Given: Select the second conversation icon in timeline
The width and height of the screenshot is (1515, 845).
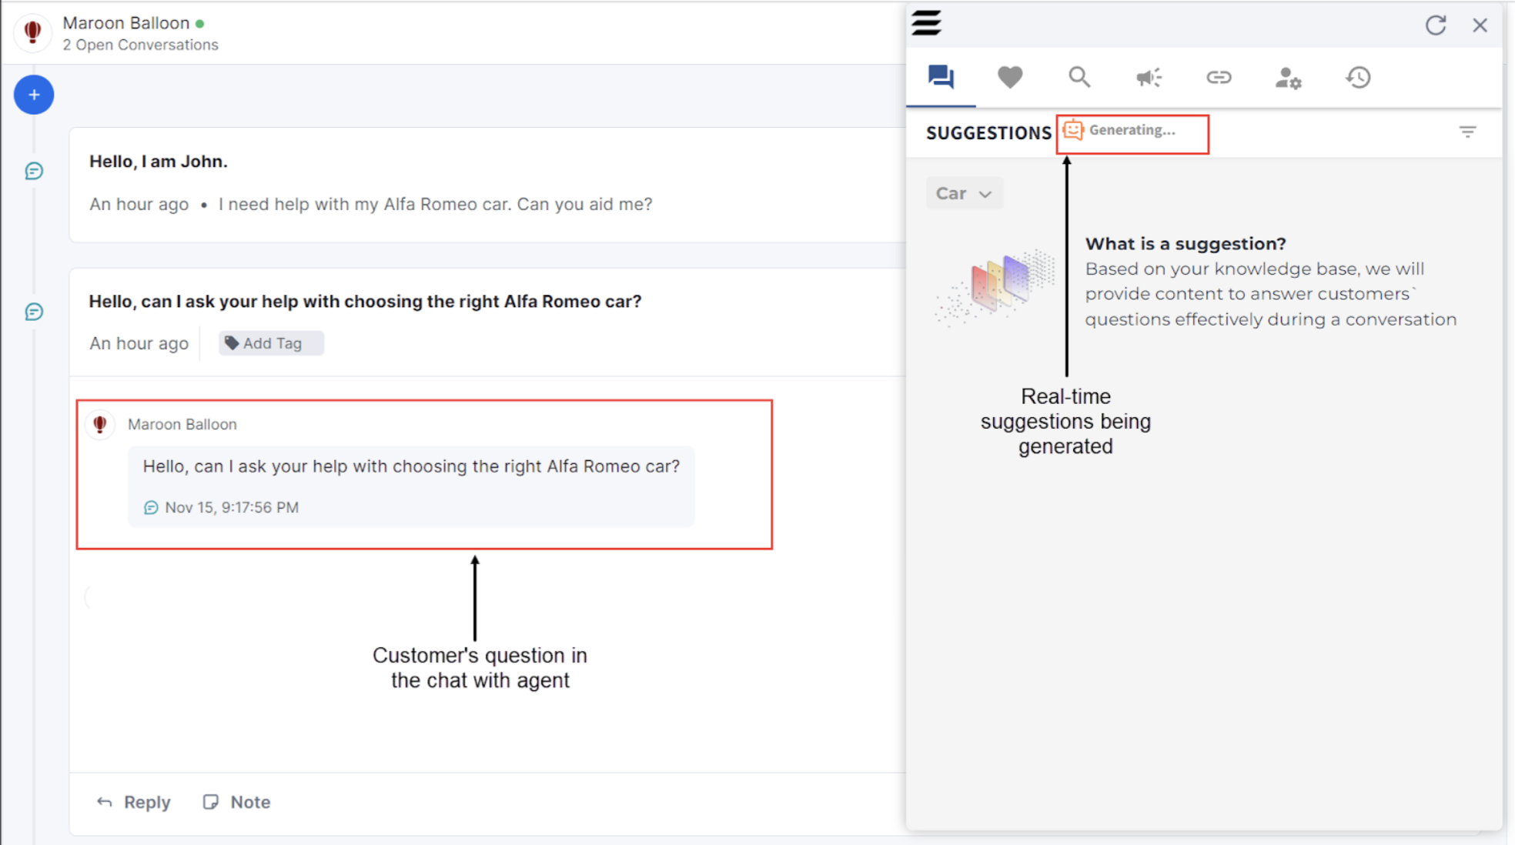Looking at the screenshot, I should [34, 312].
